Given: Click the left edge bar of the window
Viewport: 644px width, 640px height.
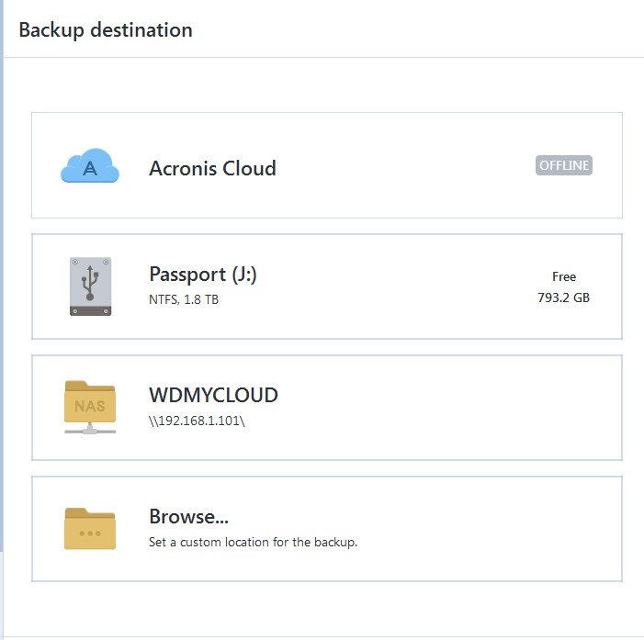Looking at the screenshot, I should 2,321.
